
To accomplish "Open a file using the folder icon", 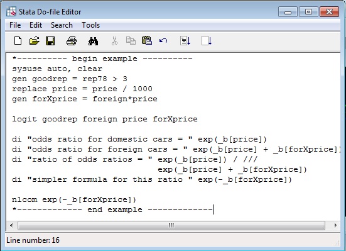I will click(x=34, y=41).
